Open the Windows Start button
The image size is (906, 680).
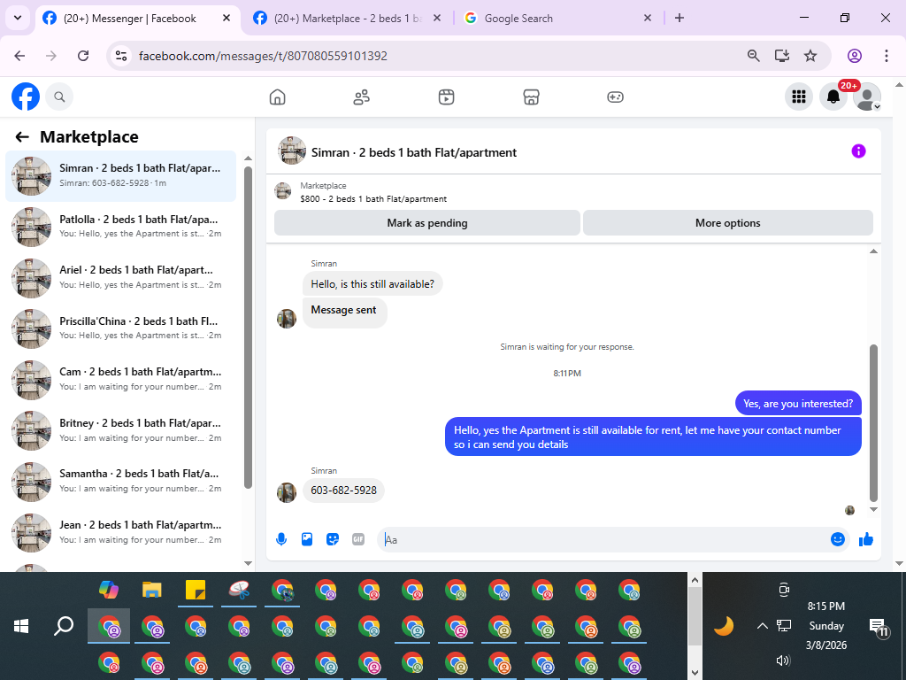coord(21,626)
